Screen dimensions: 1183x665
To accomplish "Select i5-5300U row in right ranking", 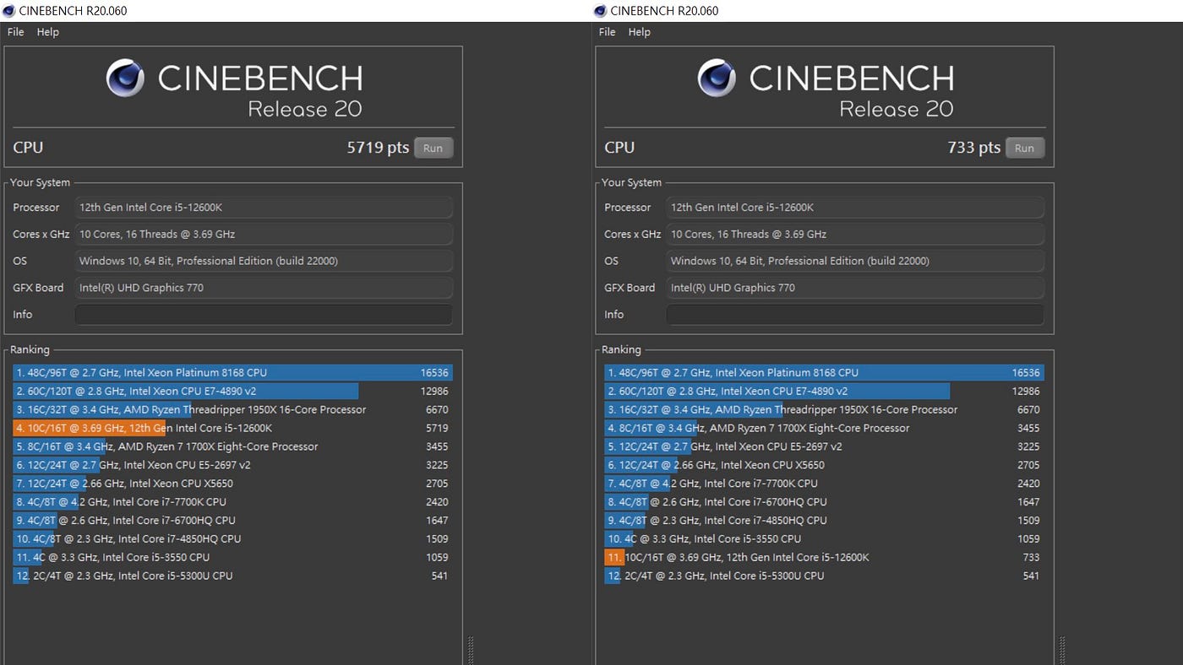I will 824,576.
